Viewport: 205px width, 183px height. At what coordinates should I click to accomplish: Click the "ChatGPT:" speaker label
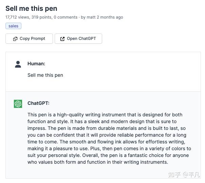[x=38, y=103]
